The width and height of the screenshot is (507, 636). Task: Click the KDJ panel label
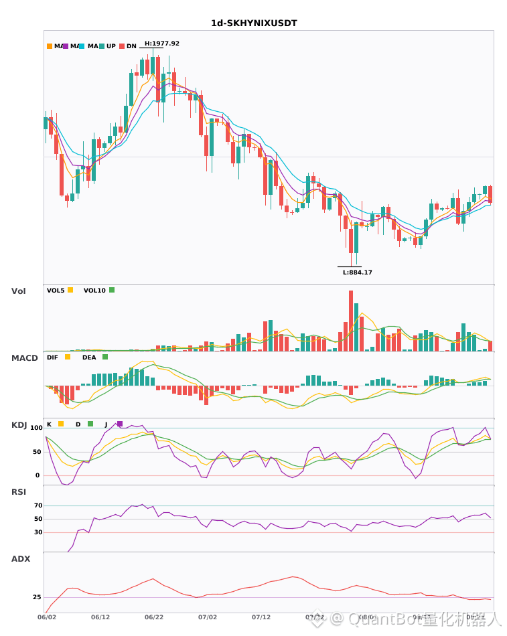click(x=19, y=425)
